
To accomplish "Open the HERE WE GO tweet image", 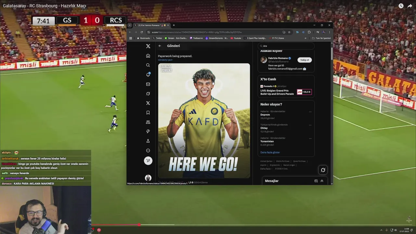I will coord(204,121).
